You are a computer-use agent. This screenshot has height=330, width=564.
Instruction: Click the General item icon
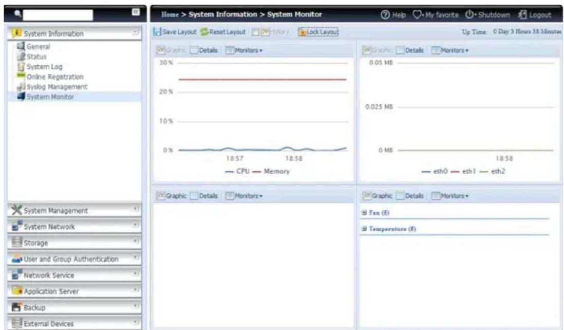tap(21, 46)
